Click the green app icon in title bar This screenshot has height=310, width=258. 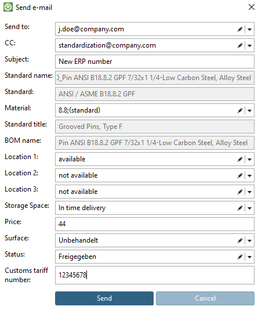(8, 8)
